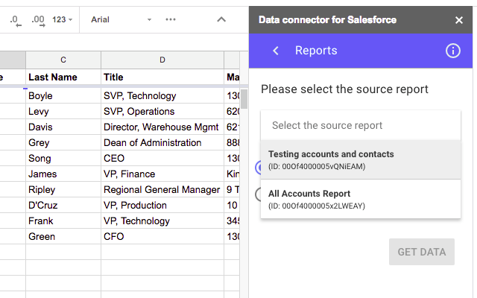Click the Select the source report field
The height and width of the screenshot is (298, 477).
coord(361,125)
